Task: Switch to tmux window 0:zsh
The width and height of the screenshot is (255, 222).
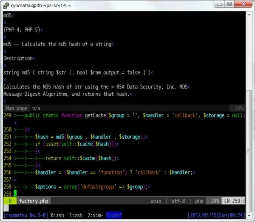Action: (57, 215)
